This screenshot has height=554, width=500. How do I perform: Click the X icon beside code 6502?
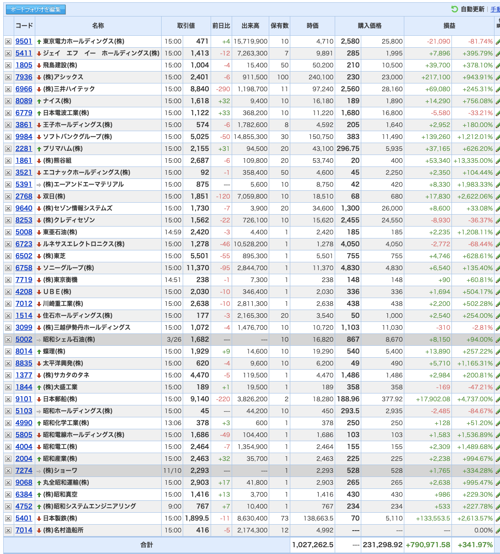(8, 256)
